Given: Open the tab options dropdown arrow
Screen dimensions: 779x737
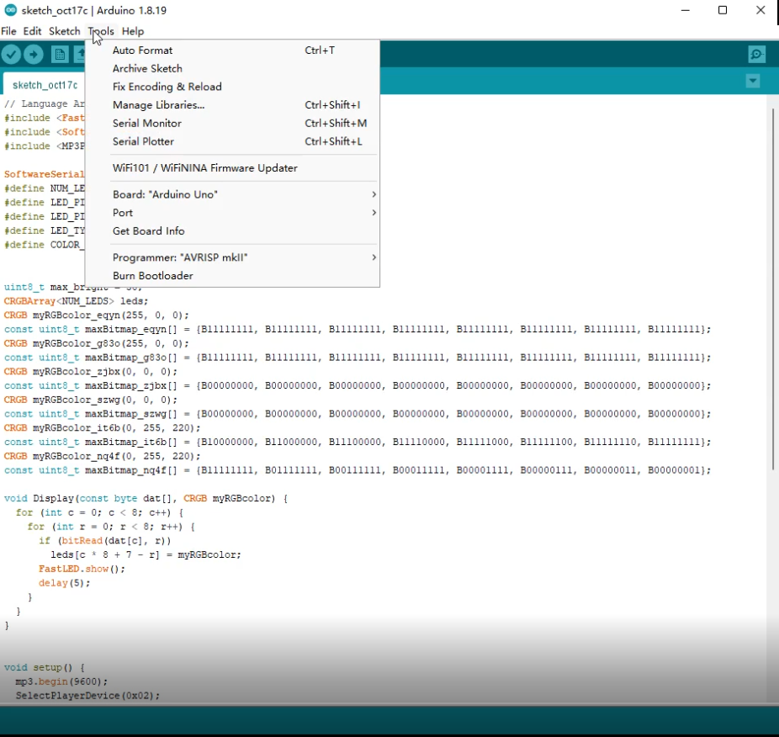Looking at the screenshot, I should point(753,81).
